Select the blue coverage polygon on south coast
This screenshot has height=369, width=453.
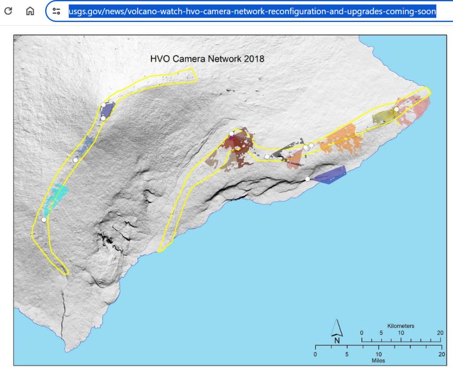pyautogui.click(x=330, y=175)
